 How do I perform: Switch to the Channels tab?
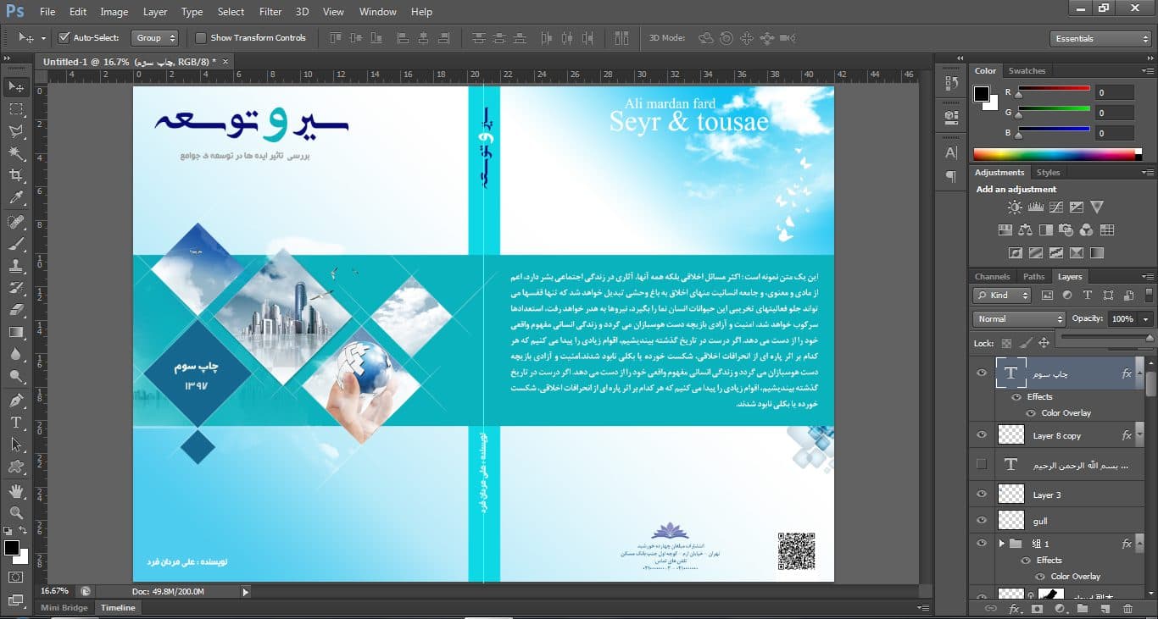(992, 277)
